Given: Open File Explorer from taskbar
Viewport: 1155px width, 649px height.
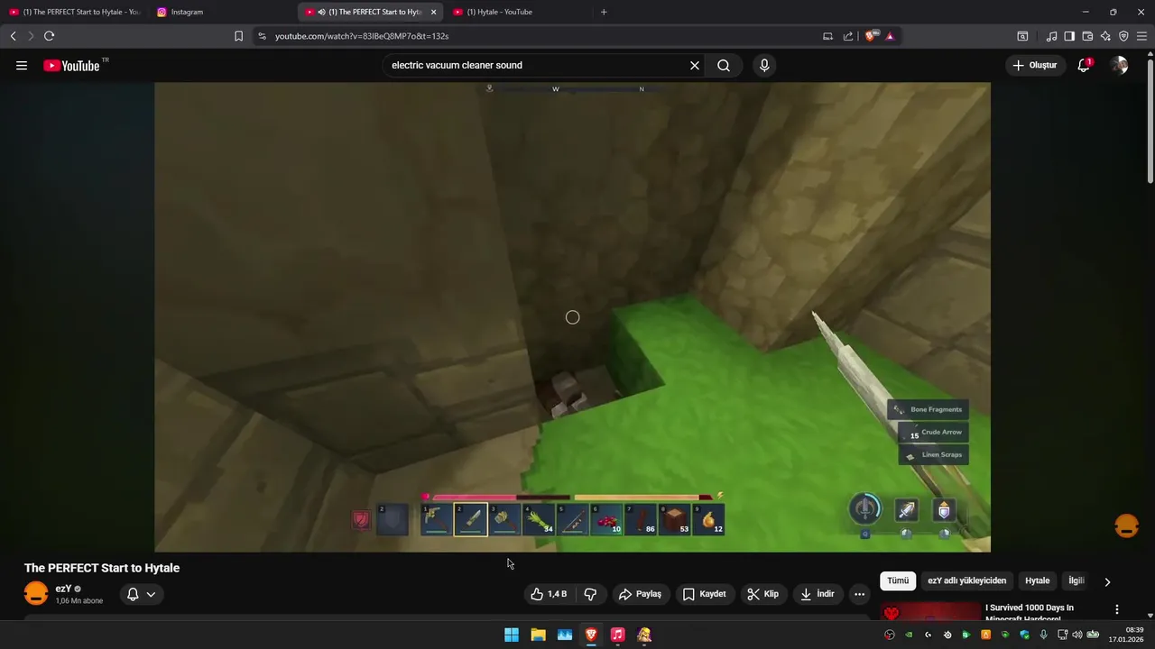Looking at the screenshot, I should coord(538,635).
